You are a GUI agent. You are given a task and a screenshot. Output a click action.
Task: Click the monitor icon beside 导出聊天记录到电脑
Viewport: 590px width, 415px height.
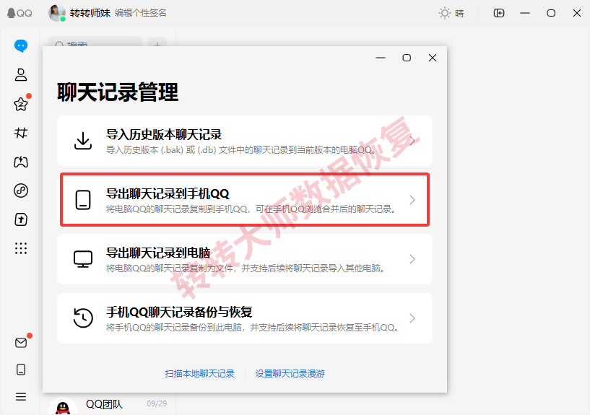coord(83,259)
